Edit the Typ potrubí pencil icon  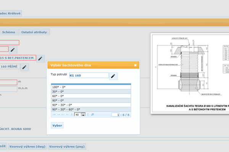113,76
